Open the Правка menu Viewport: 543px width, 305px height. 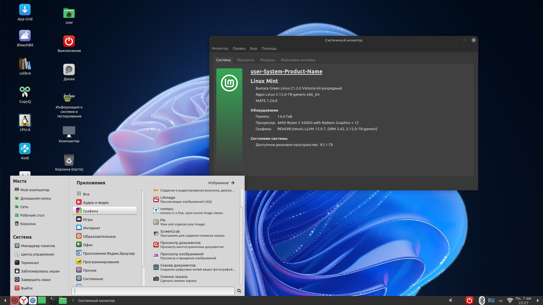click(239, 48)
